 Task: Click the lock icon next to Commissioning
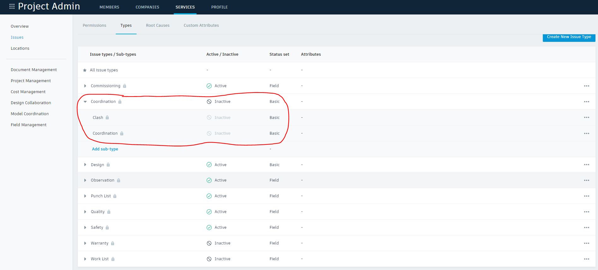tap(125, 86)
